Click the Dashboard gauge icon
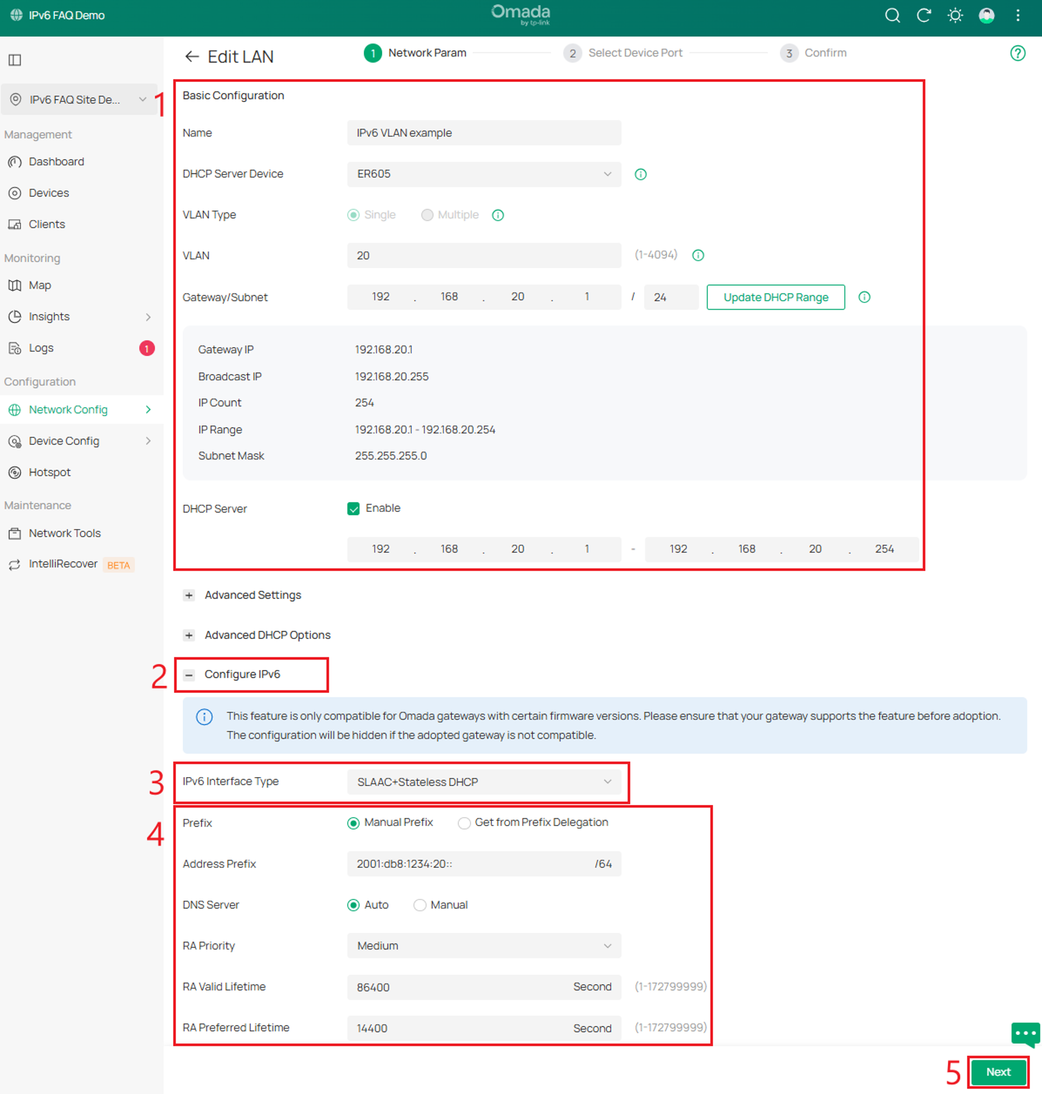The height and width of the screenshot is (1094, 1042). 15,162
